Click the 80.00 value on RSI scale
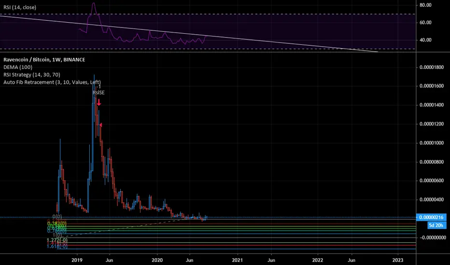 [x=425, y=5]
